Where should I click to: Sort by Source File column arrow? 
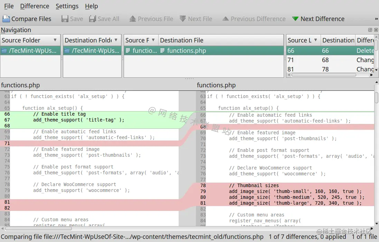[x=153, y=40]
